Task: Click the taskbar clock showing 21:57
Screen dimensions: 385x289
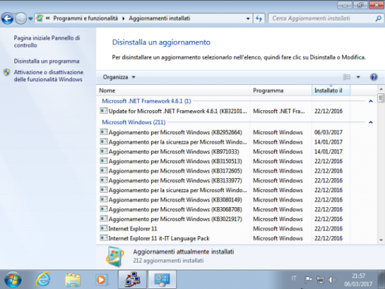Action: 358,280
